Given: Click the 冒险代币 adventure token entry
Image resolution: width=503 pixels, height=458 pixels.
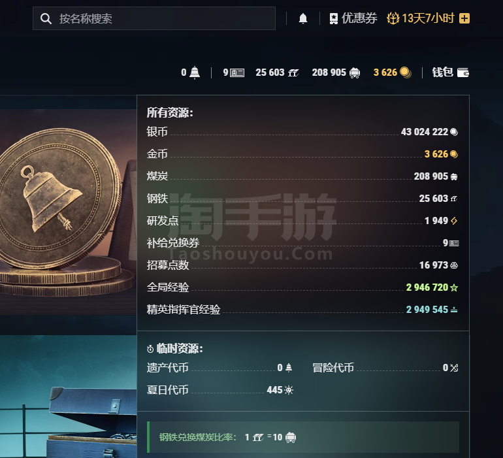Looking at the screenshot, I should (x=385, y=367).
